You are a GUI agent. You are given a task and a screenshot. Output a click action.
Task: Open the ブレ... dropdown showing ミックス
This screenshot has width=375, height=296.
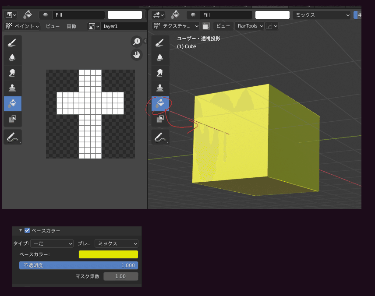coord(117,243)
